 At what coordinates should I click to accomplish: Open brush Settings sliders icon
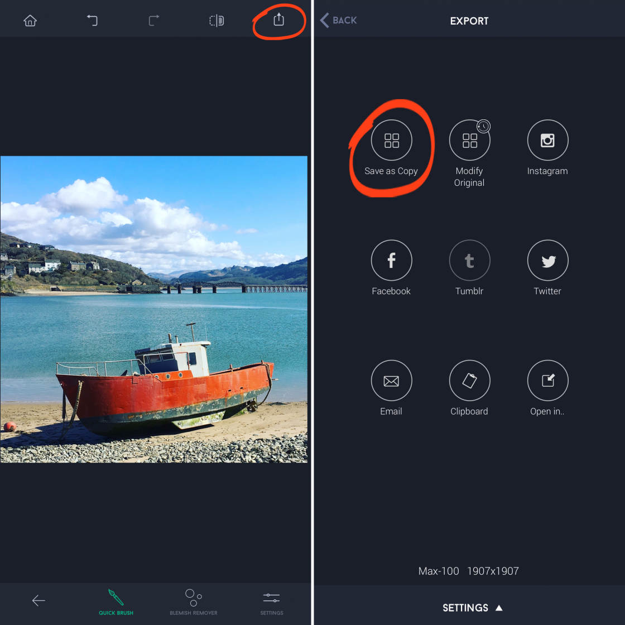(x=271, y=603)
